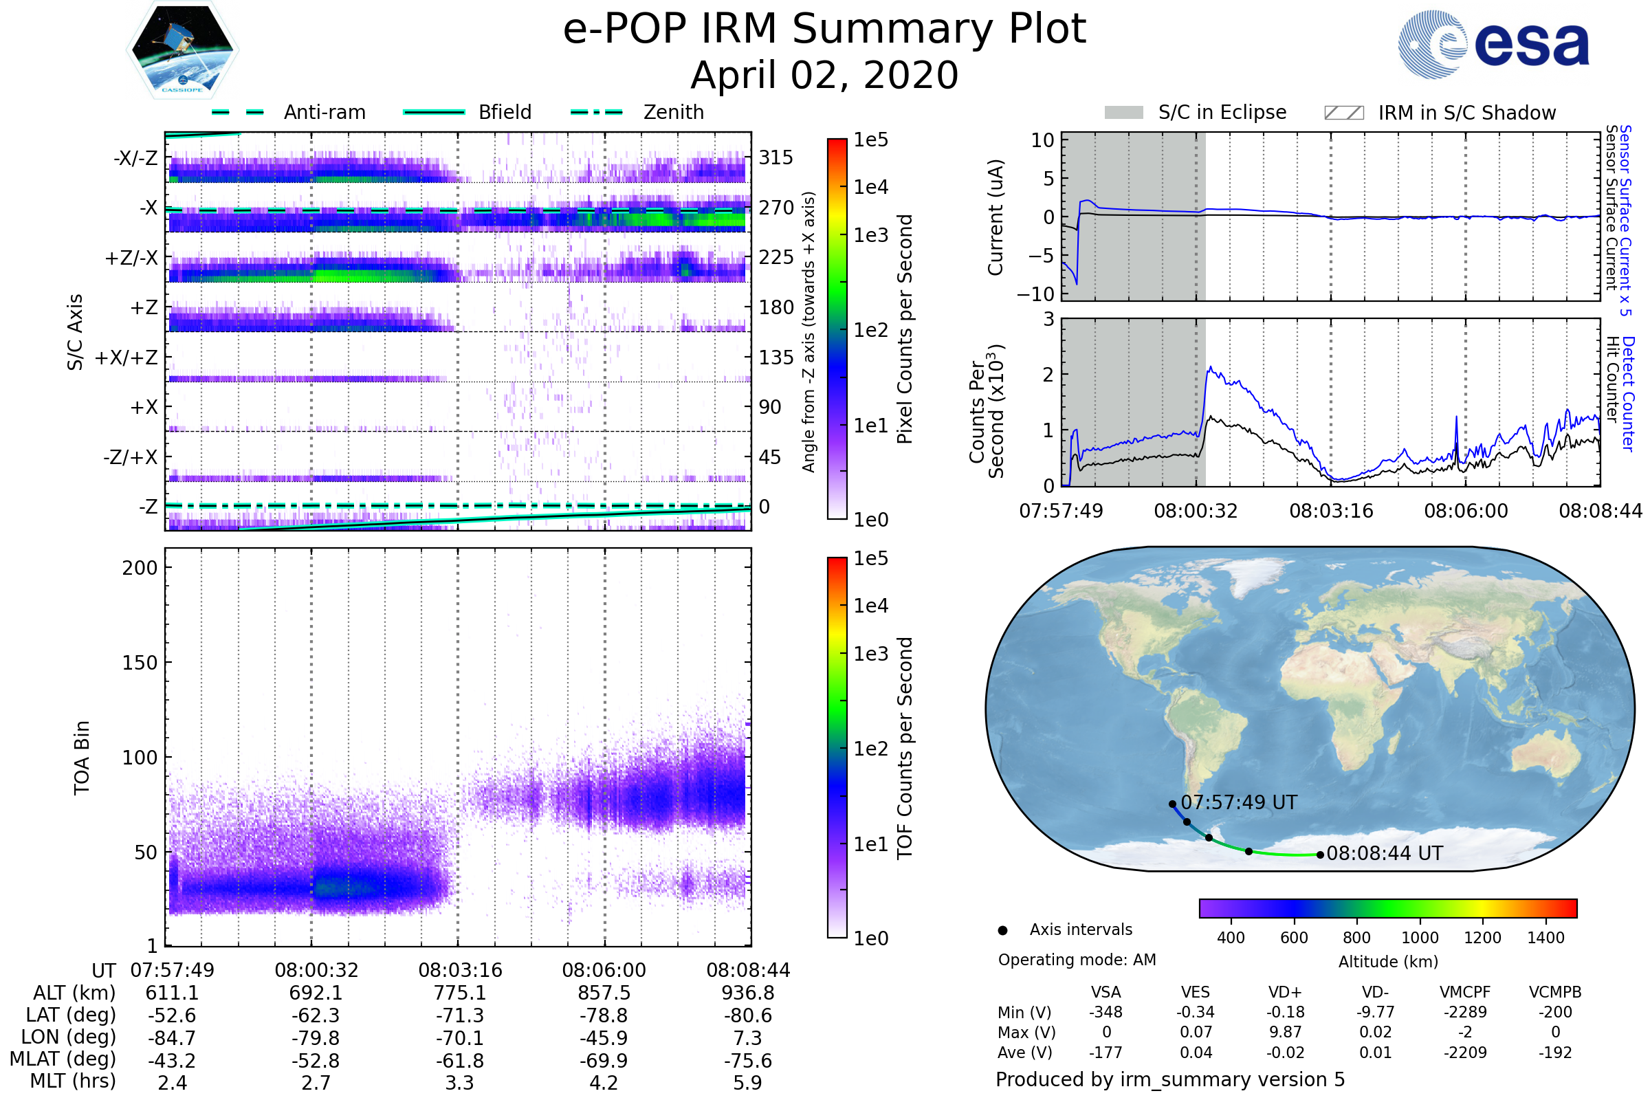Click the TOF Counts per Second colorbar
This screenshot has height=1100, width=1650.
[837, 748]
